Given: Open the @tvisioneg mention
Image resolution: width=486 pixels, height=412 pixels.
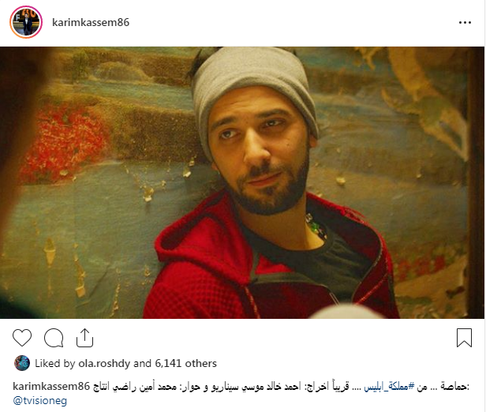Looking at the screenshot, I should [x=39, y=400].
